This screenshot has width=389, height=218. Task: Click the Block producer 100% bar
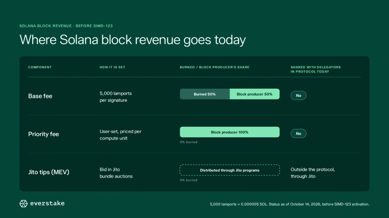(x=230, y=132)
